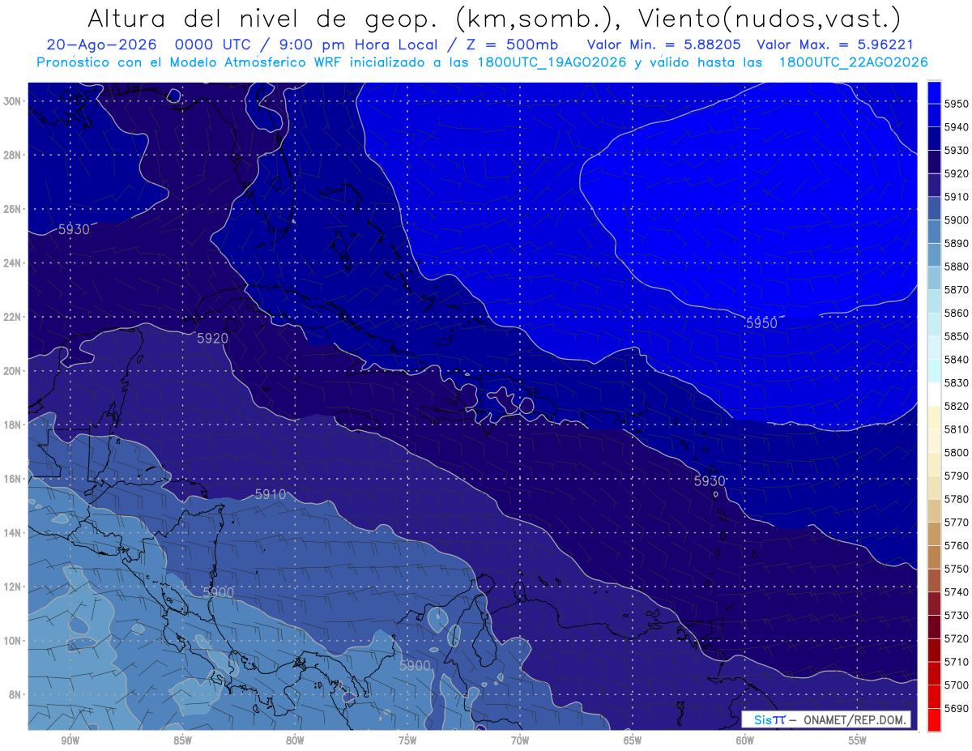The width and height of the screenshot is (972, 751).
Task: Click the '5890' value in the color scale
Action: pos(956,243)
